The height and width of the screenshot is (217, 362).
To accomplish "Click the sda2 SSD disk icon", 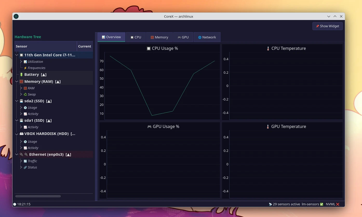I will 22,101.
